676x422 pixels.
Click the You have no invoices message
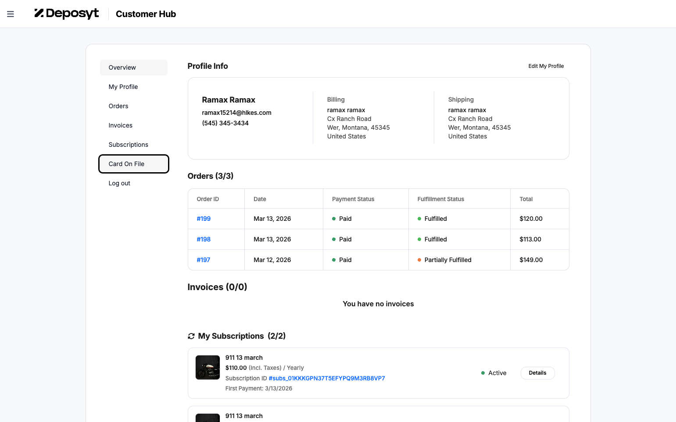378,304
